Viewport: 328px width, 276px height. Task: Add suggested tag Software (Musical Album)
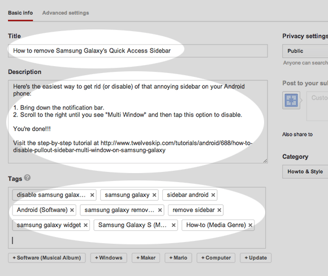click(46, 258)
